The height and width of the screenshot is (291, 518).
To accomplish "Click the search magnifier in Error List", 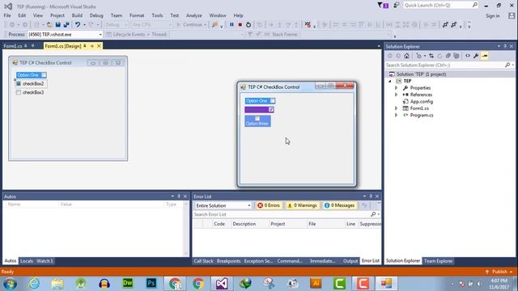I will (x=373, y=214).
